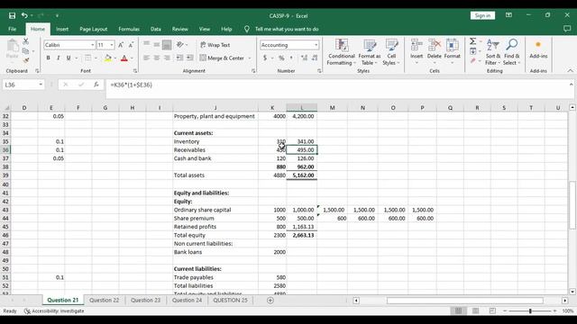Open the QUESTION 25 sheet tab
577x324 pixels.
(231, 300)
